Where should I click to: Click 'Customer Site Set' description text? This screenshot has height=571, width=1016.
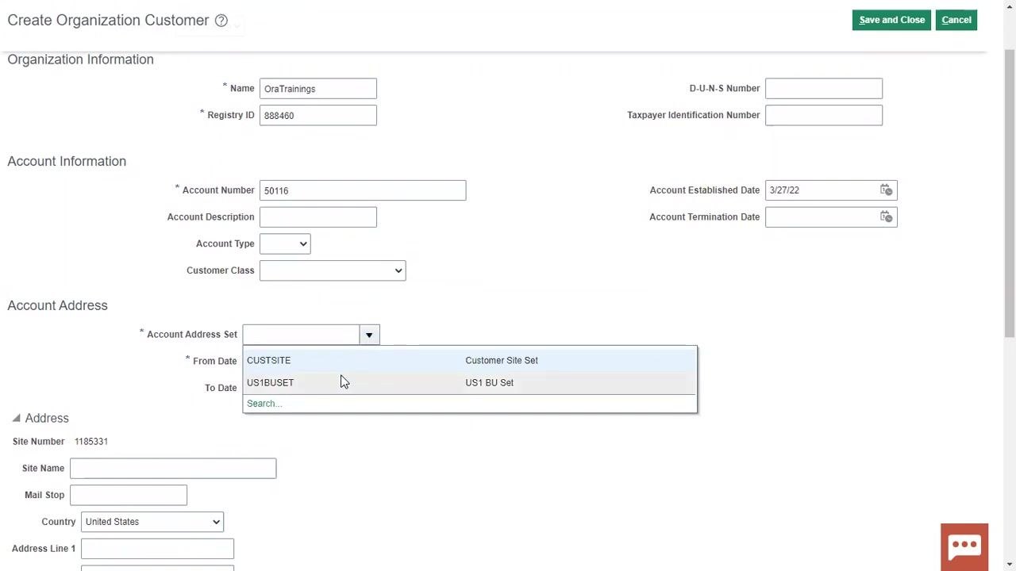(502, 360)
